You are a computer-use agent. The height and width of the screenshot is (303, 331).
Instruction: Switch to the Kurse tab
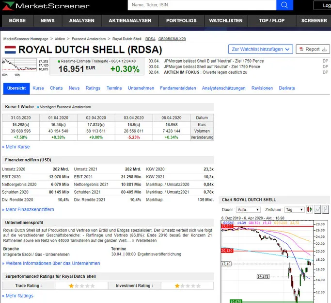coord(38,88)
